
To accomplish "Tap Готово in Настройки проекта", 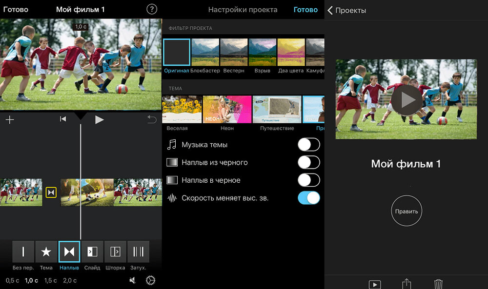I will point(305,9).
